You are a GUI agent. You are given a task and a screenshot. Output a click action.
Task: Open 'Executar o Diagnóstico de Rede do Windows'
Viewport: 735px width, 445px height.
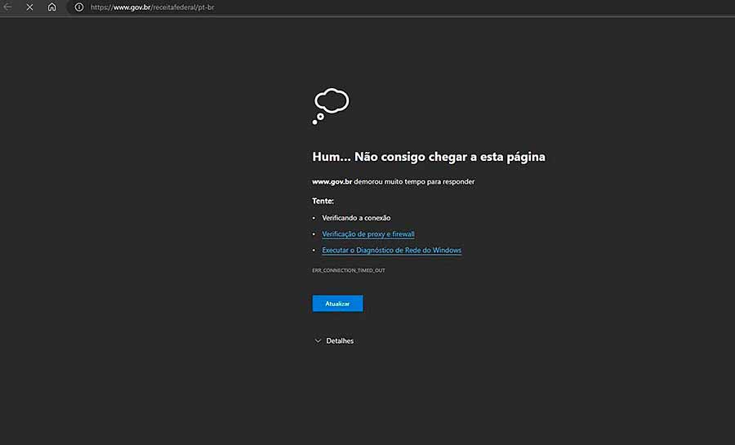(x=391, y=250)
